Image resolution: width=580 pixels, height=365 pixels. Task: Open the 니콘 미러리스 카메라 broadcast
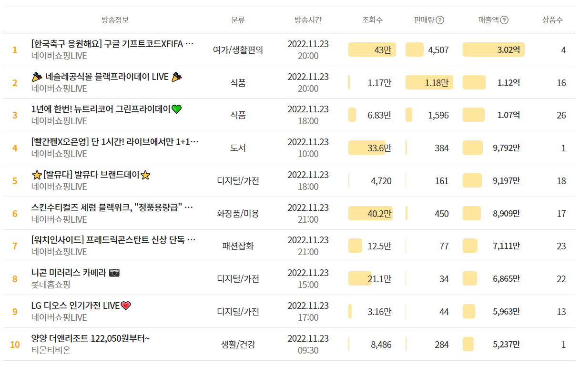[x=75, y=273]
